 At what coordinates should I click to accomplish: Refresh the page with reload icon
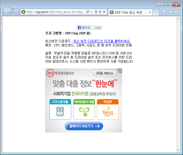tap(100, 12)
